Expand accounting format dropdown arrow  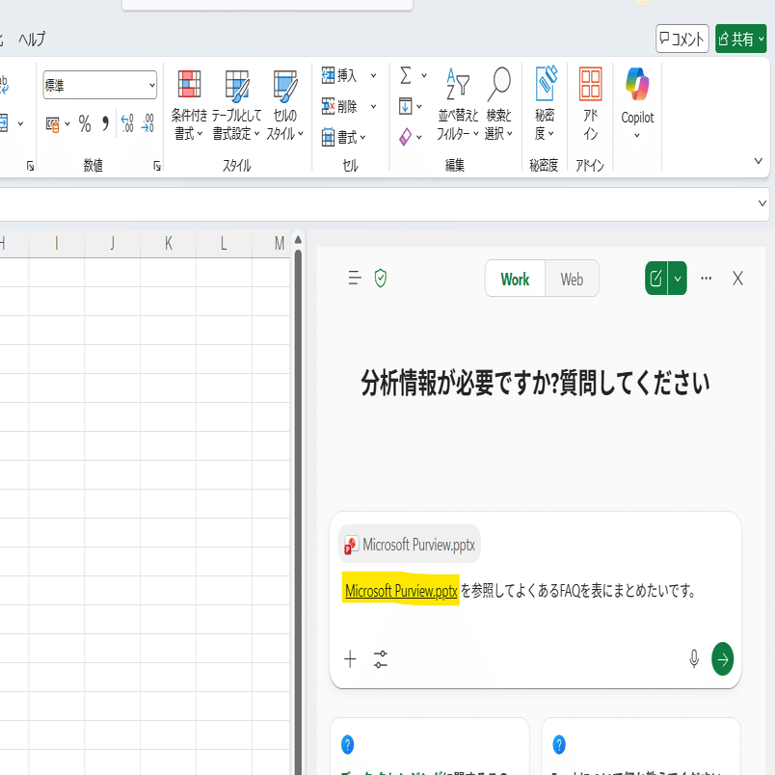click(67, 123)
